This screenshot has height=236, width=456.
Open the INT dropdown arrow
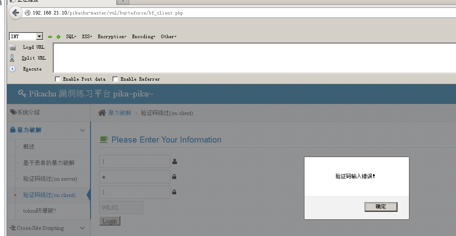pos(40,36)
